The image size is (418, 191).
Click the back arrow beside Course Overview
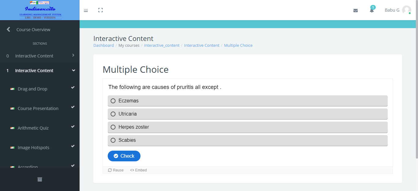[9, 29]
